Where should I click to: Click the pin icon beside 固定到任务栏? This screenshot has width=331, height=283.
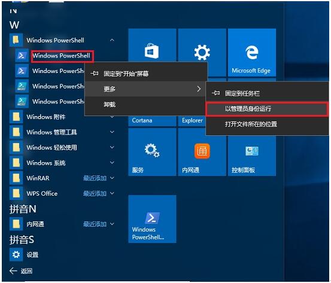[215, 93]
